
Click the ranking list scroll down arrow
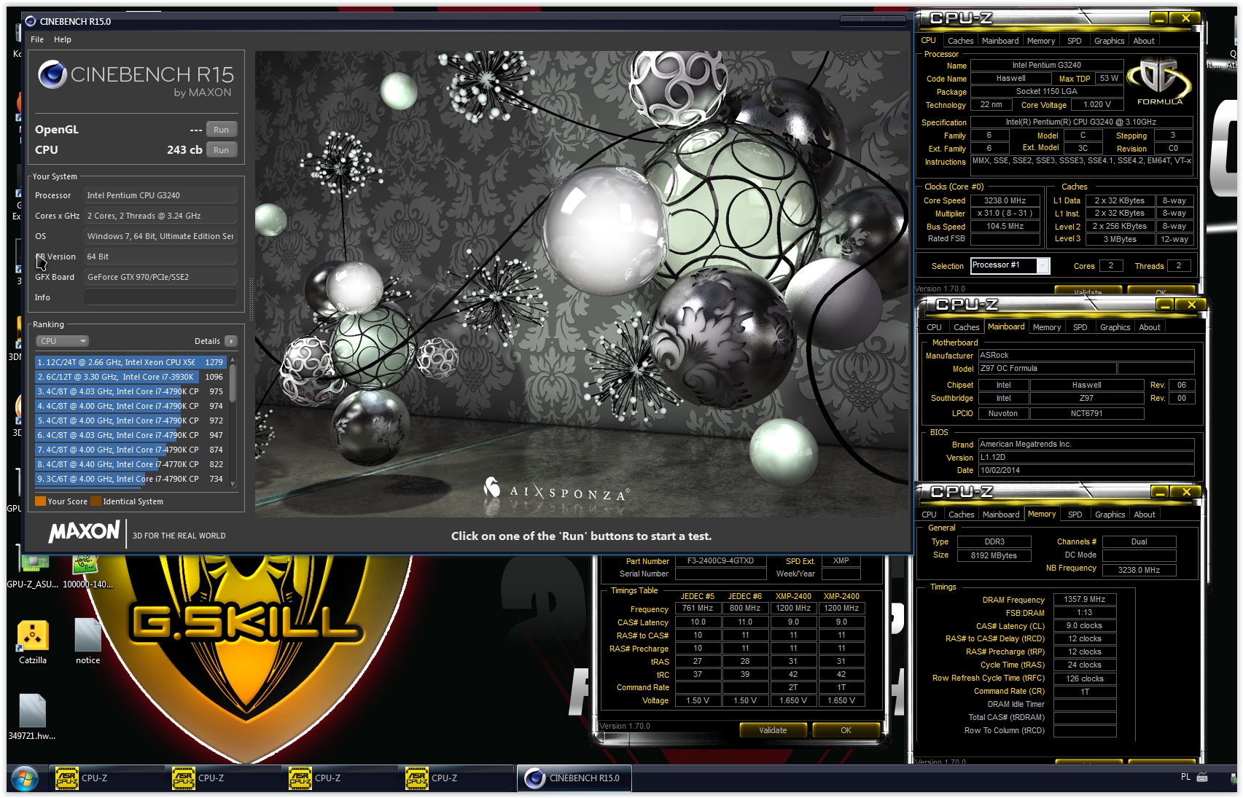233,483
